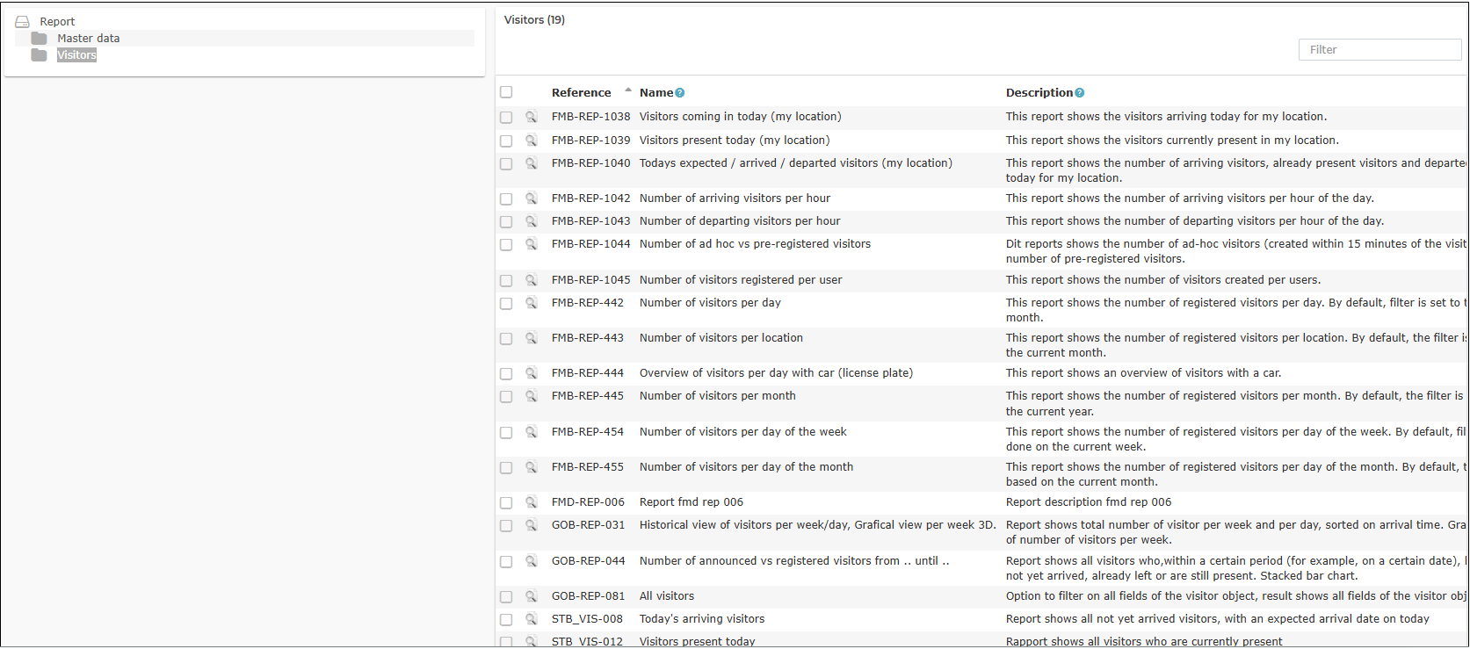Click 'Today's arriving visitors' report name
The width and height of the screenshot is (1470, 649).
[x=702, y=619]
